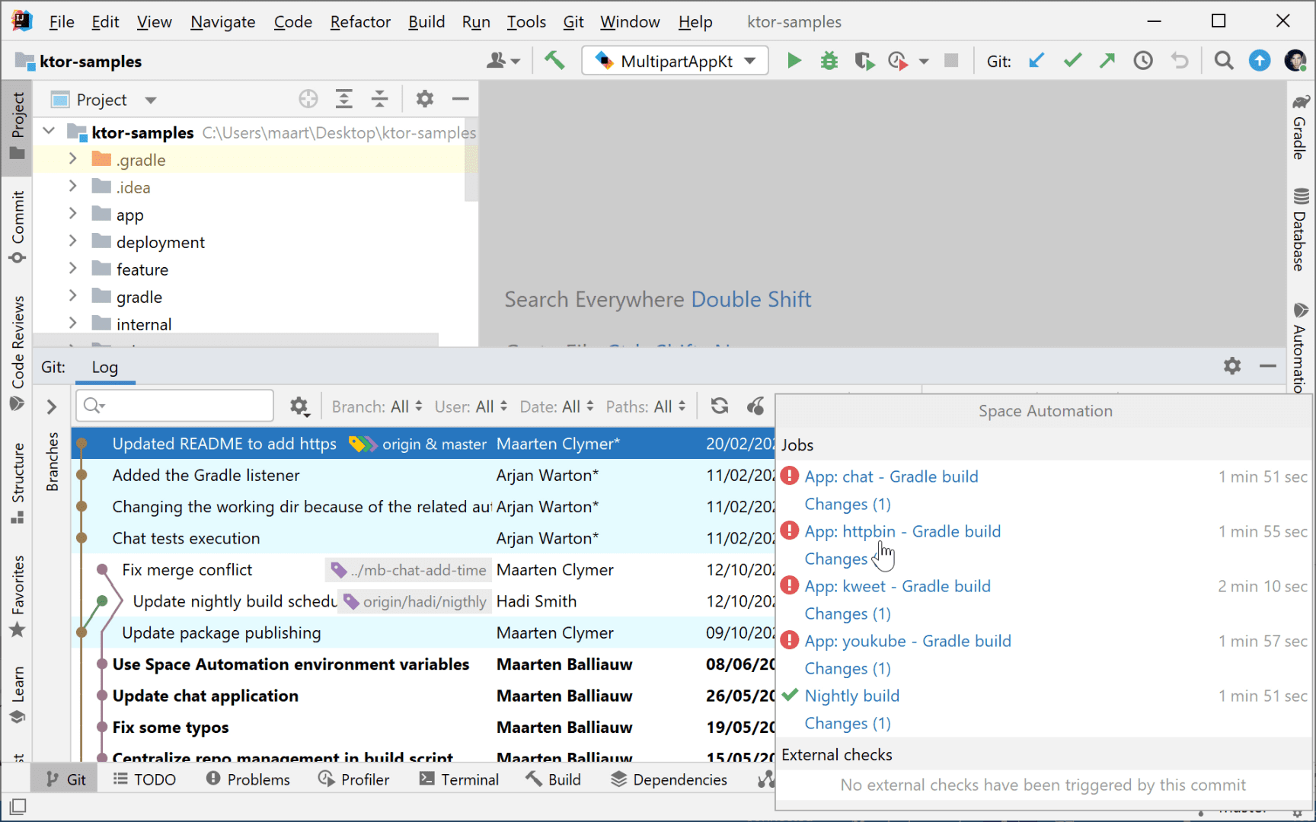
Task: Open Git tool window options gear
Action: click(1232, 366)
